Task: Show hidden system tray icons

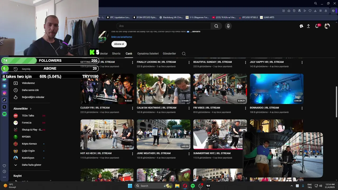Action: click(292, 186)
